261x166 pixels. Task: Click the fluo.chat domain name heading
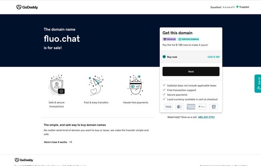tap(62, 39)
